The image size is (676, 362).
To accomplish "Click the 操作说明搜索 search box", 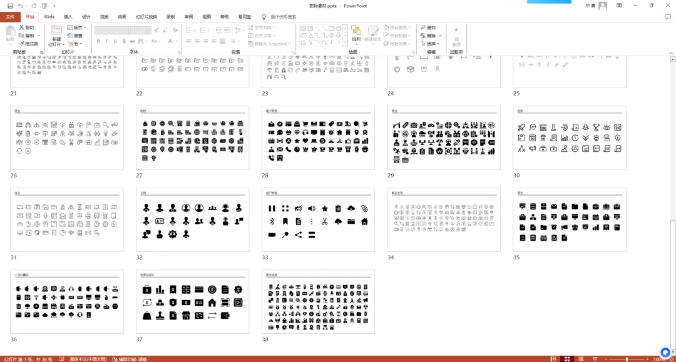I will pos(284,17).
